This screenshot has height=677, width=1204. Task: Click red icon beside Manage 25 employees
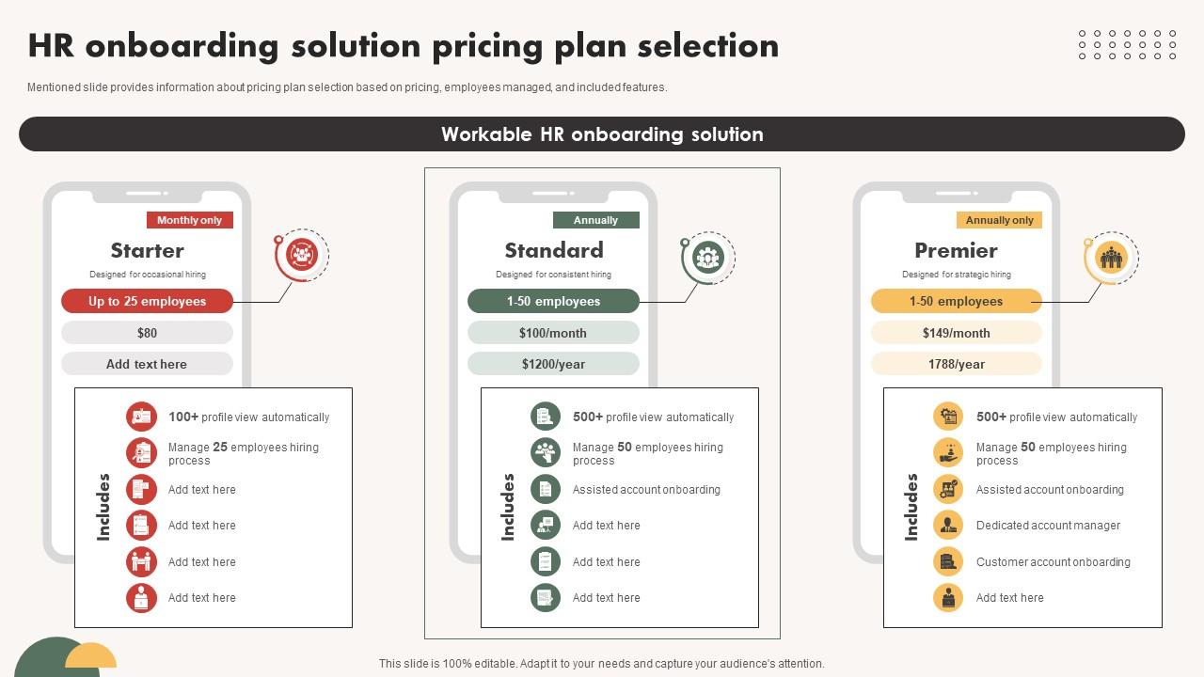click(141, 452)
